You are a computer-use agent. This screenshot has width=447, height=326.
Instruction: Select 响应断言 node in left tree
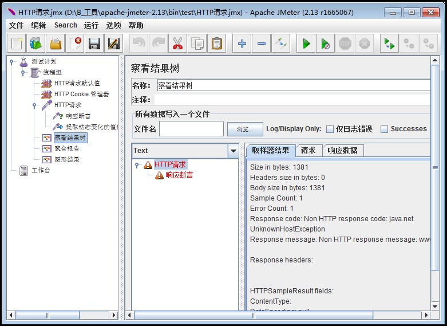tap(78, 116)
